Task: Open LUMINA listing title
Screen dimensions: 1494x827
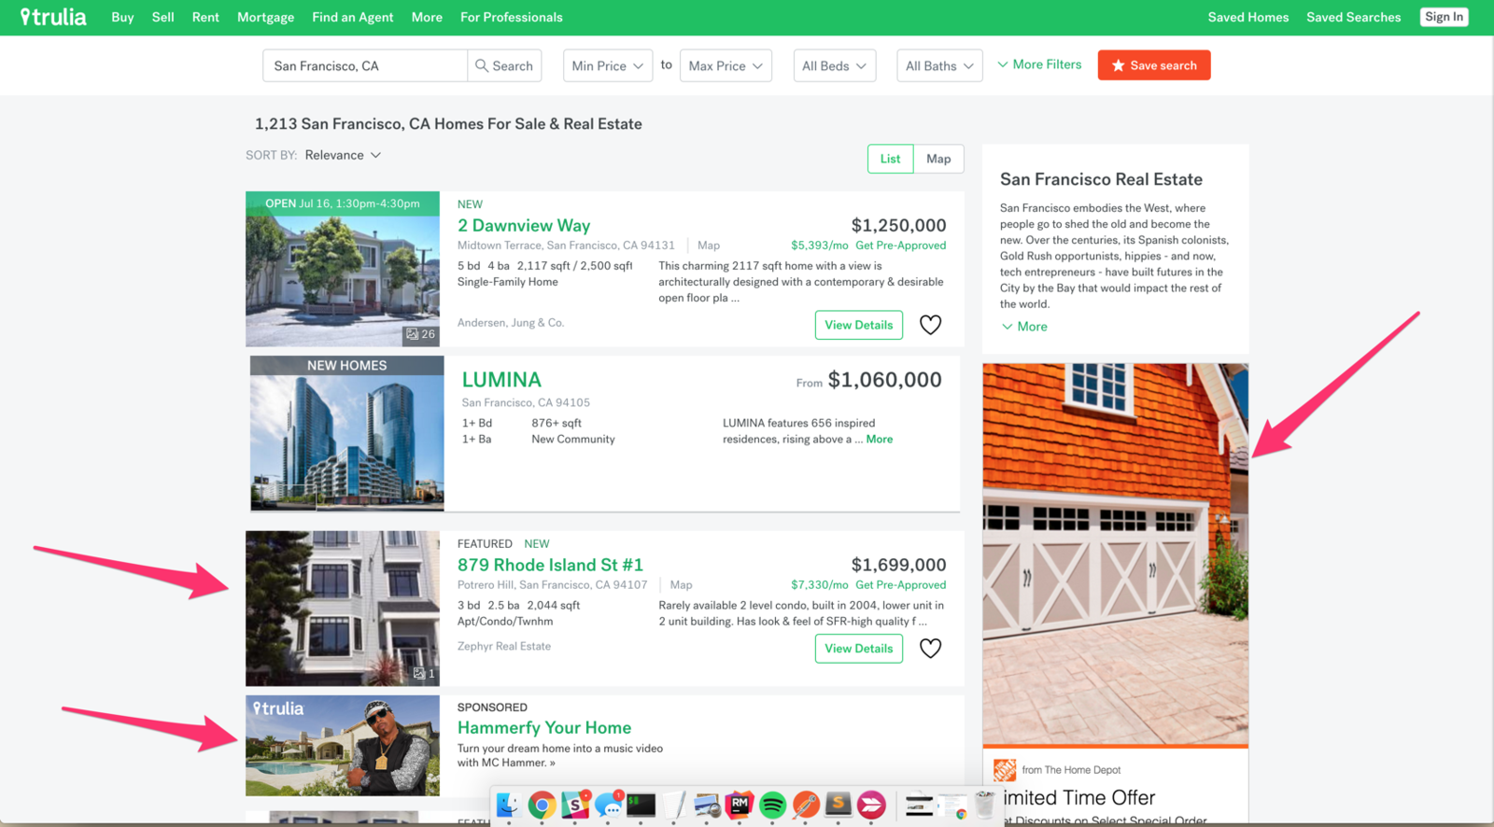Action: (x=501, y=380)
